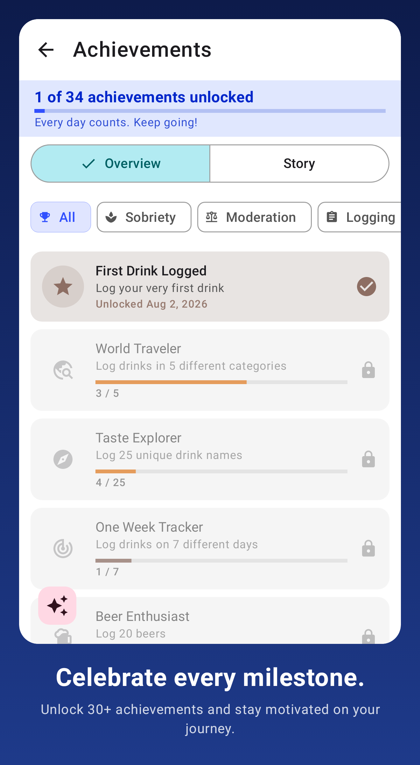
Task: Click the checkmark on First Drink Logged
Action: (367, 286)
